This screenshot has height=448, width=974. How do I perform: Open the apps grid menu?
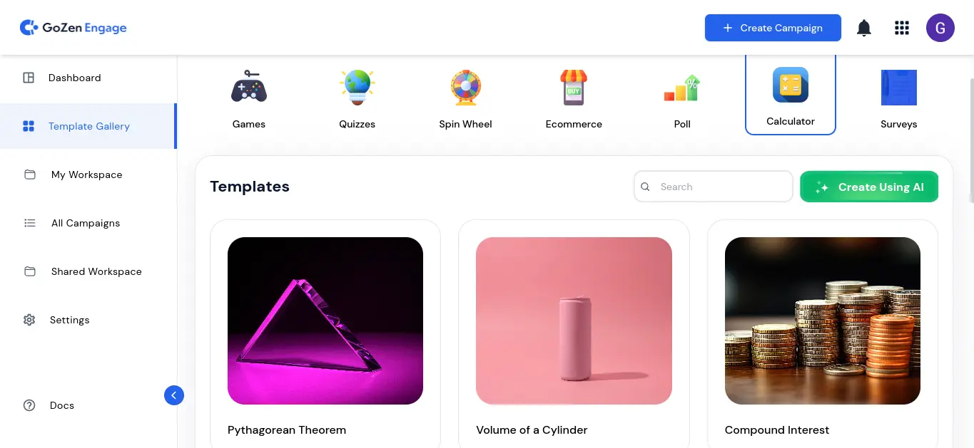point(902,28)
